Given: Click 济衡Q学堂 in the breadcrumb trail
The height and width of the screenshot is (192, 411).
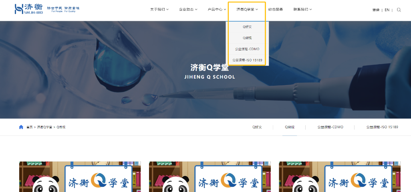Looking at the screenshot, I should tap(44, 127).
